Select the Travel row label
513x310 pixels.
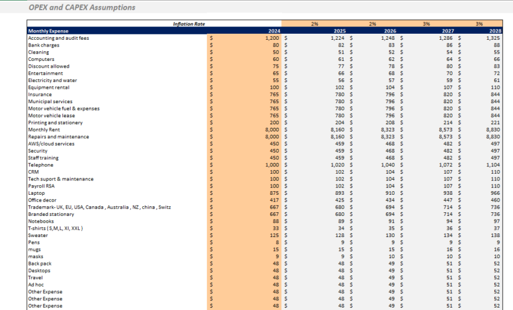coord(36,277)
